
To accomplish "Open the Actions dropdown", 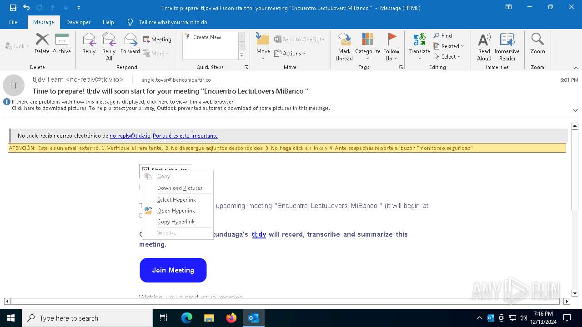I will tap(290, 53).
